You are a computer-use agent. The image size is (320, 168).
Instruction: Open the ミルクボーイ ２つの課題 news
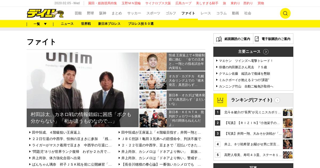244,80
